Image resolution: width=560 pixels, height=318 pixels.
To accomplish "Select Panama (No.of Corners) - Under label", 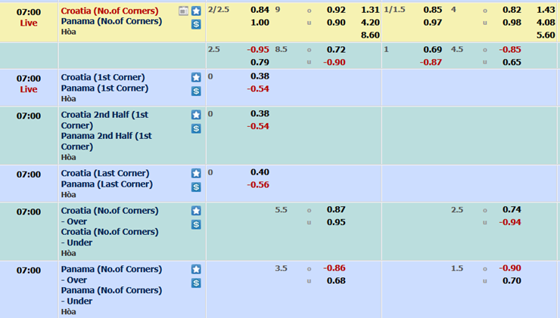I will point(111,295).
